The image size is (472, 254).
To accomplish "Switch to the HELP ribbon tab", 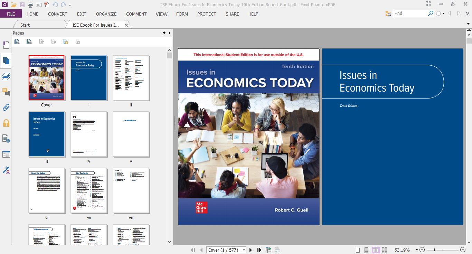I will (253, 14).
